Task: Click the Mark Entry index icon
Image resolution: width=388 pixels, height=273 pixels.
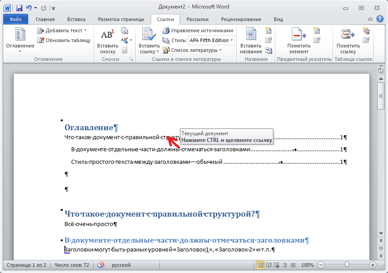Action: (x=298, y=40)
